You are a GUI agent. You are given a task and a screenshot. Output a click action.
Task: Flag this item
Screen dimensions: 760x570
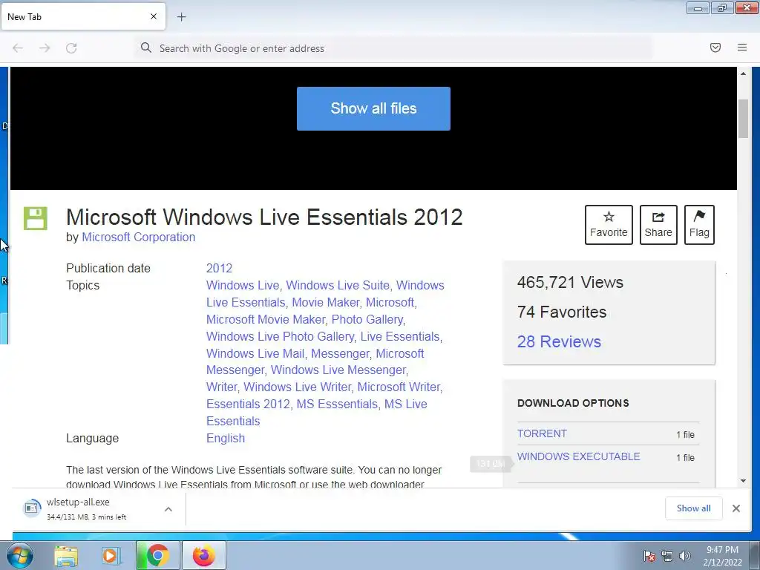pyautogui.click(x=699, y=225)
